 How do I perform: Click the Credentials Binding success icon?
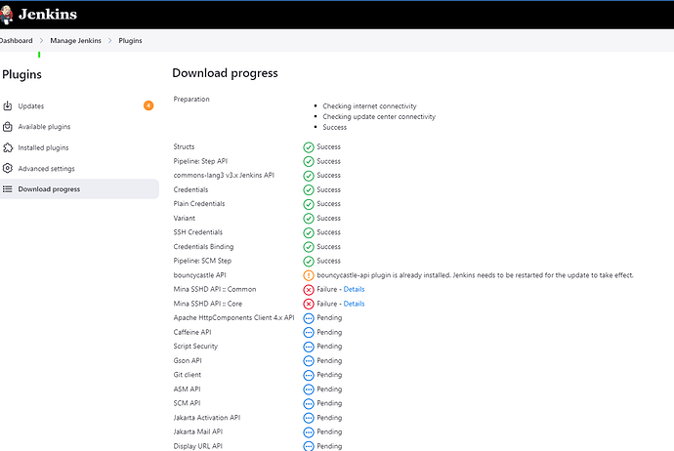(x=309, y=247)
